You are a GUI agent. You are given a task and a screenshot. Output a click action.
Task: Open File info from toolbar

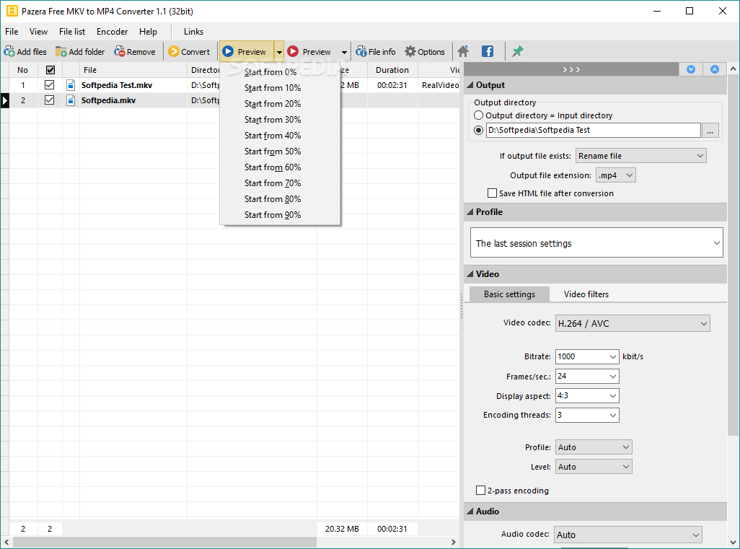pos(376,51)
